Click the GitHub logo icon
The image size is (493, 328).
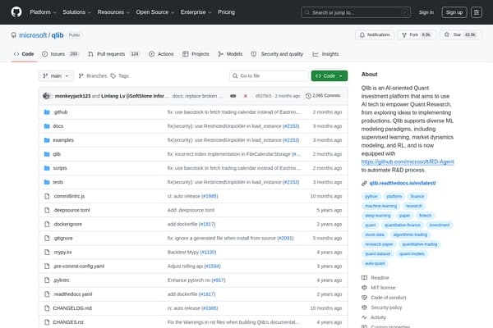pos(16,12)
